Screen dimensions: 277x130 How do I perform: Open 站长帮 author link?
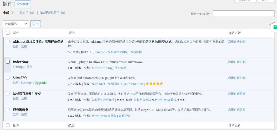pyautogui.click(x=96, y=100)
